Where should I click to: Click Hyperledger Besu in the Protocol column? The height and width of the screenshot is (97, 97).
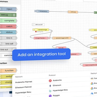click(x=60, y=90)
